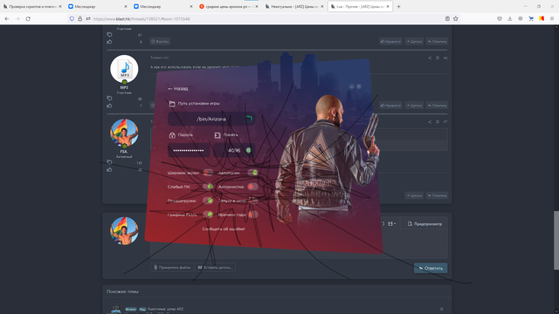Image resolution: width=559 pixels, height=314 pixels.
Task: Focus the Пароль password field
Action: coord(189,150)
